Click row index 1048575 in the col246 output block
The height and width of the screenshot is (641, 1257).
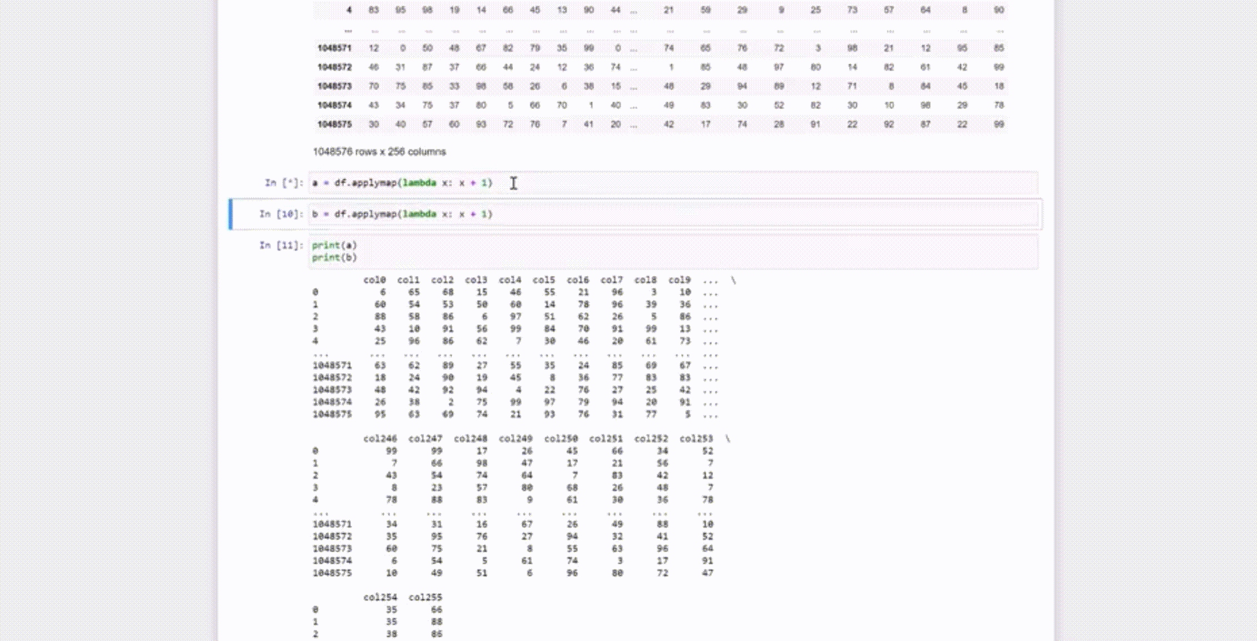pos(332,573)
